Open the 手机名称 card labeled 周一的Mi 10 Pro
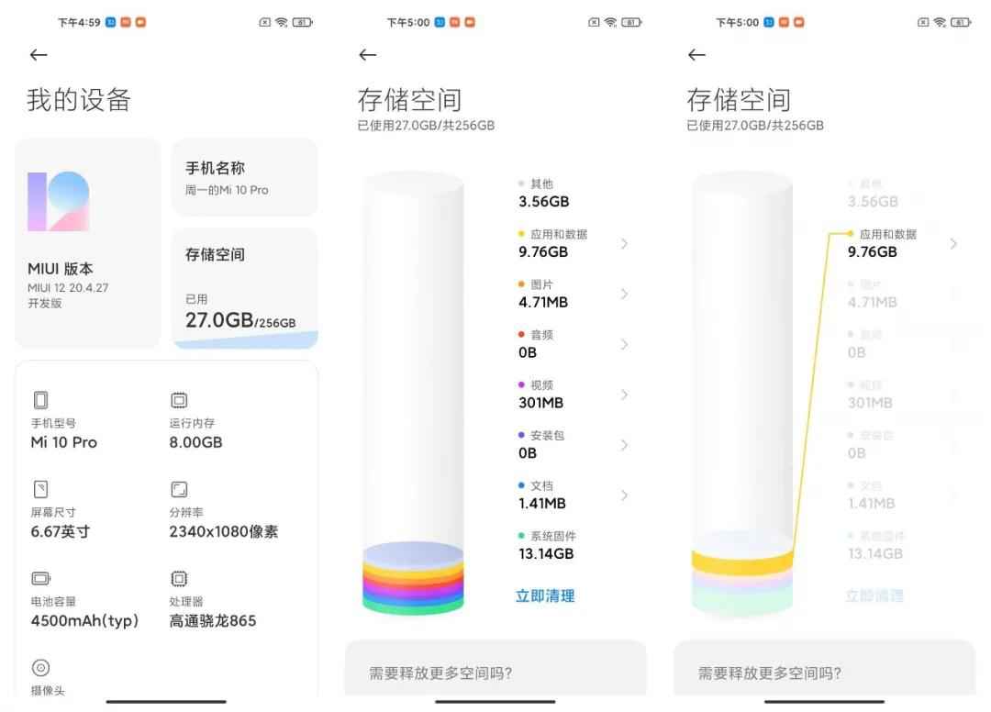This screenshot has width=991, height=712. point(245,177)
